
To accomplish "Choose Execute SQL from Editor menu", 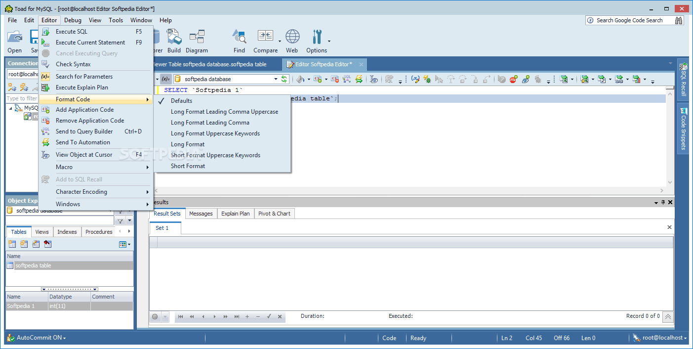I will coord(96,32).
